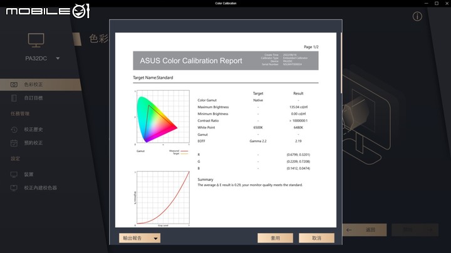
Task: Click the Summary heading
Action: click(x=205, y=179)
